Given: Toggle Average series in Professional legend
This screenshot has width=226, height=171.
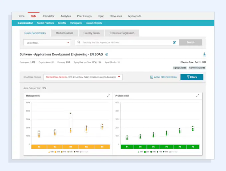Looking at the screenshot, I should tap(173, 152).
